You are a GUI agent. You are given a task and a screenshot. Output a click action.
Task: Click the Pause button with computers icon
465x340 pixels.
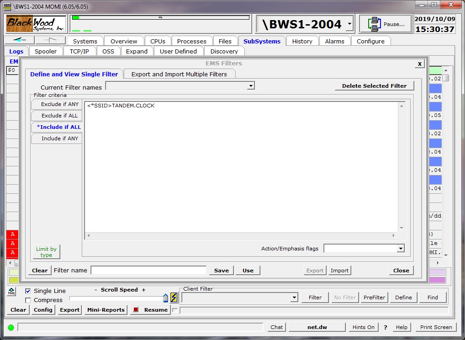tap(385, 24)
